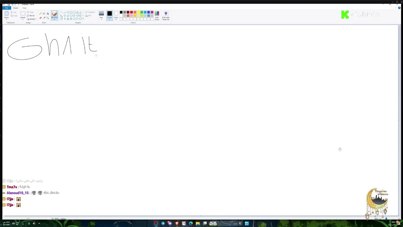Open Microsoft Edge from the taskbar
403x227 pixels.
[x=191, y=224]
